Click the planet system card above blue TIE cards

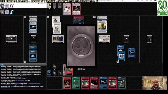tap(126, 39)
